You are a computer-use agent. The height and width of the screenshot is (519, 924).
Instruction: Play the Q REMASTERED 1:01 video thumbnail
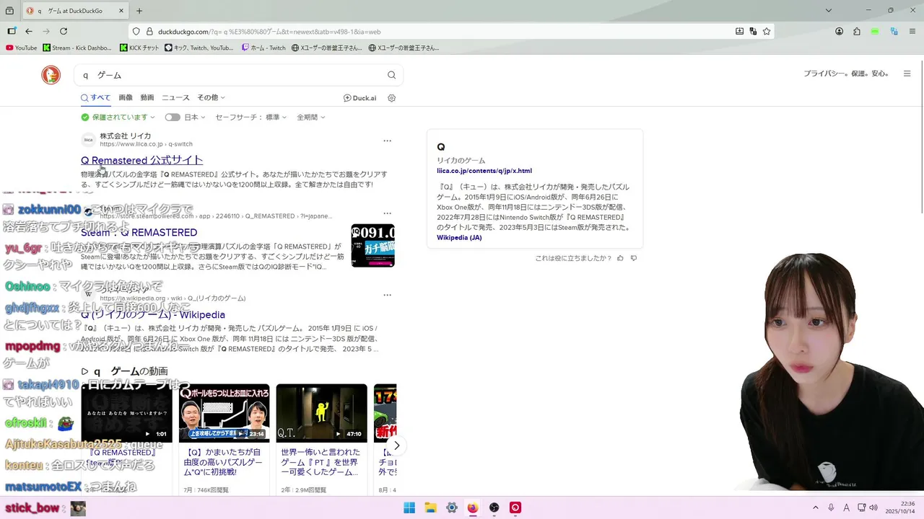click(126, 413)
